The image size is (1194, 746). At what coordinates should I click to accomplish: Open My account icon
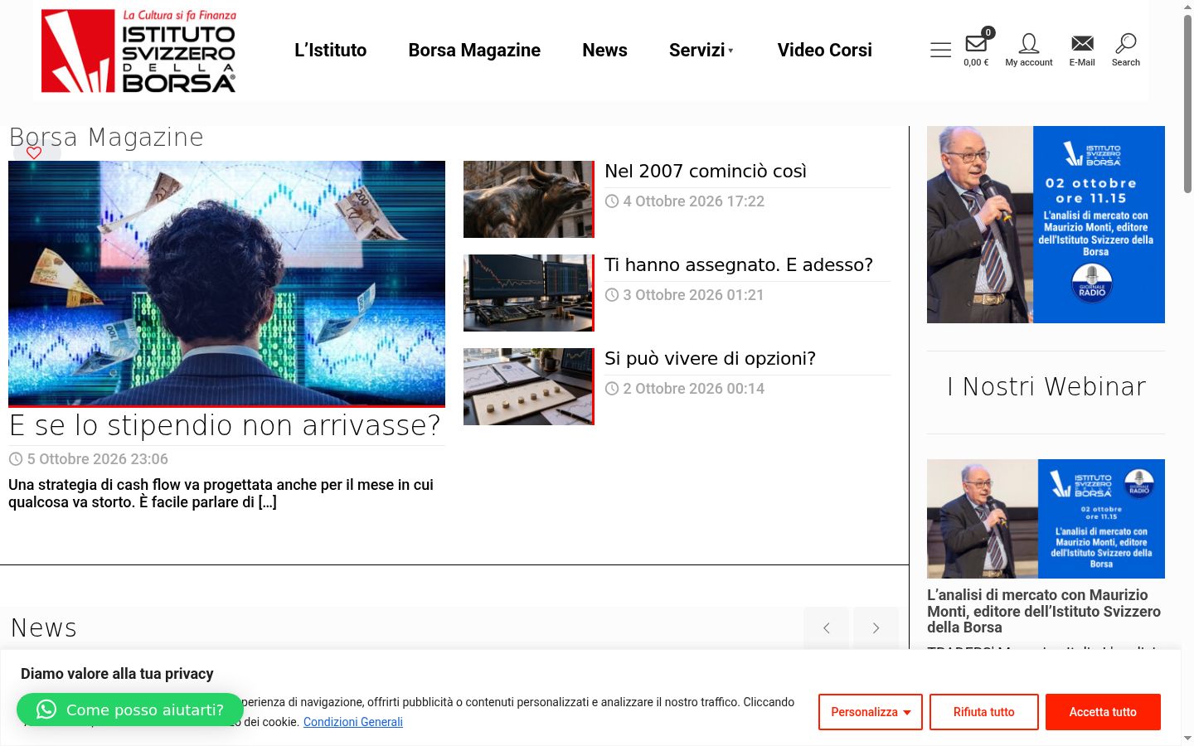1029,50
